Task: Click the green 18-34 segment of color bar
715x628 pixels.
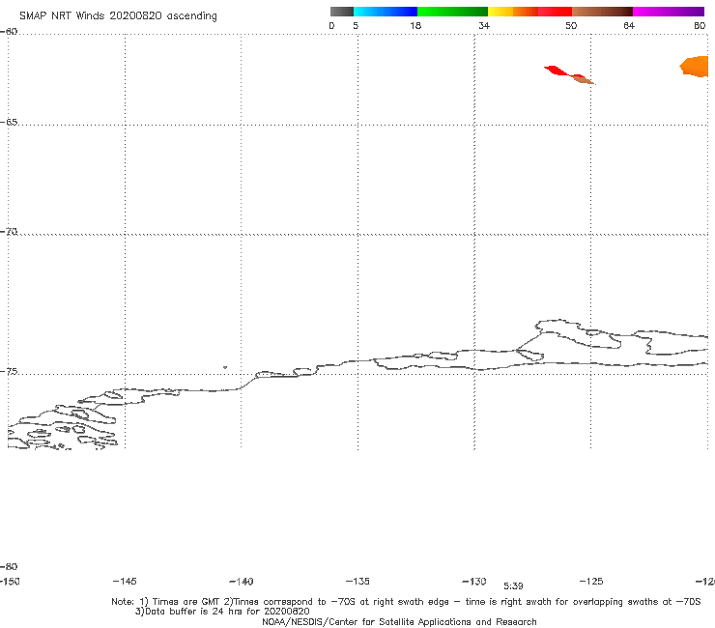Action: (452, 12)
